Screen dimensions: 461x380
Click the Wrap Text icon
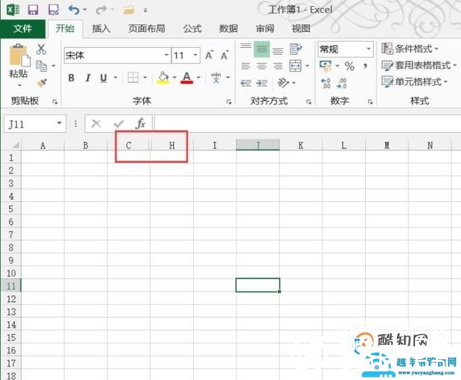(295, 49)
